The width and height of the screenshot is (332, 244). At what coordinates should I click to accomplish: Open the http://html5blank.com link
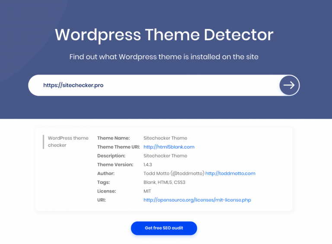[169, 147]
